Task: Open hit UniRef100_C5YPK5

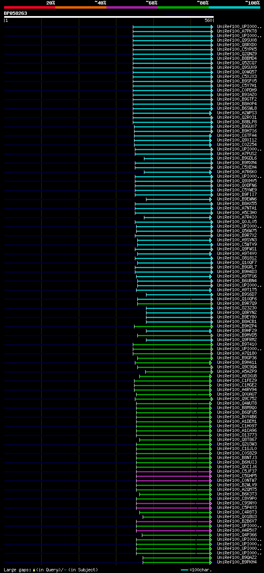Action: coord(237,49)
